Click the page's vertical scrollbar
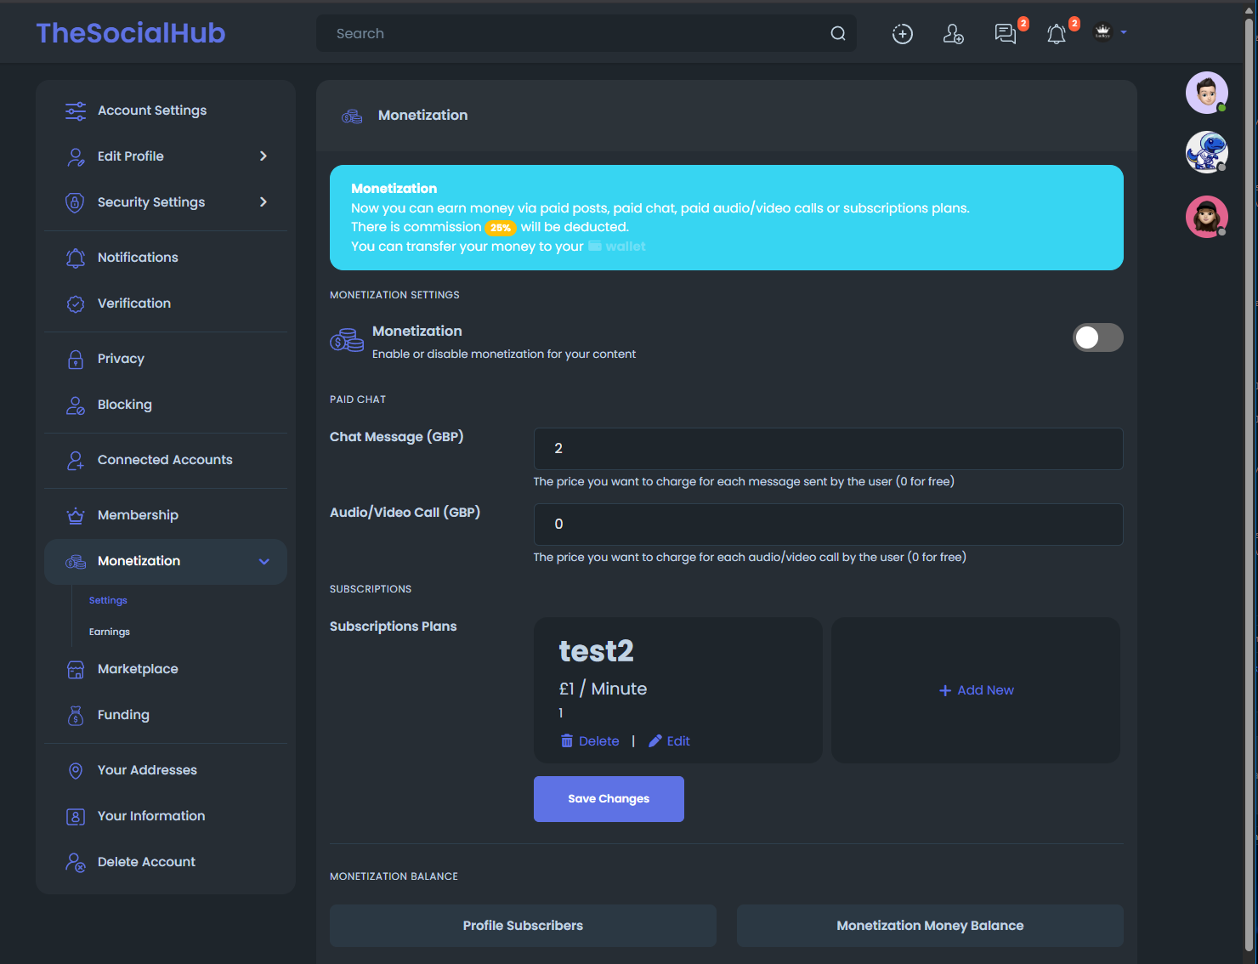The height and width of the screenshot is (964, 1258). click(1249, 425)
